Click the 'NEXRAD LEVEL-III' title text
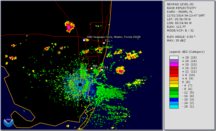Viewport: 216px width, 131px height. tap(180, 4)
